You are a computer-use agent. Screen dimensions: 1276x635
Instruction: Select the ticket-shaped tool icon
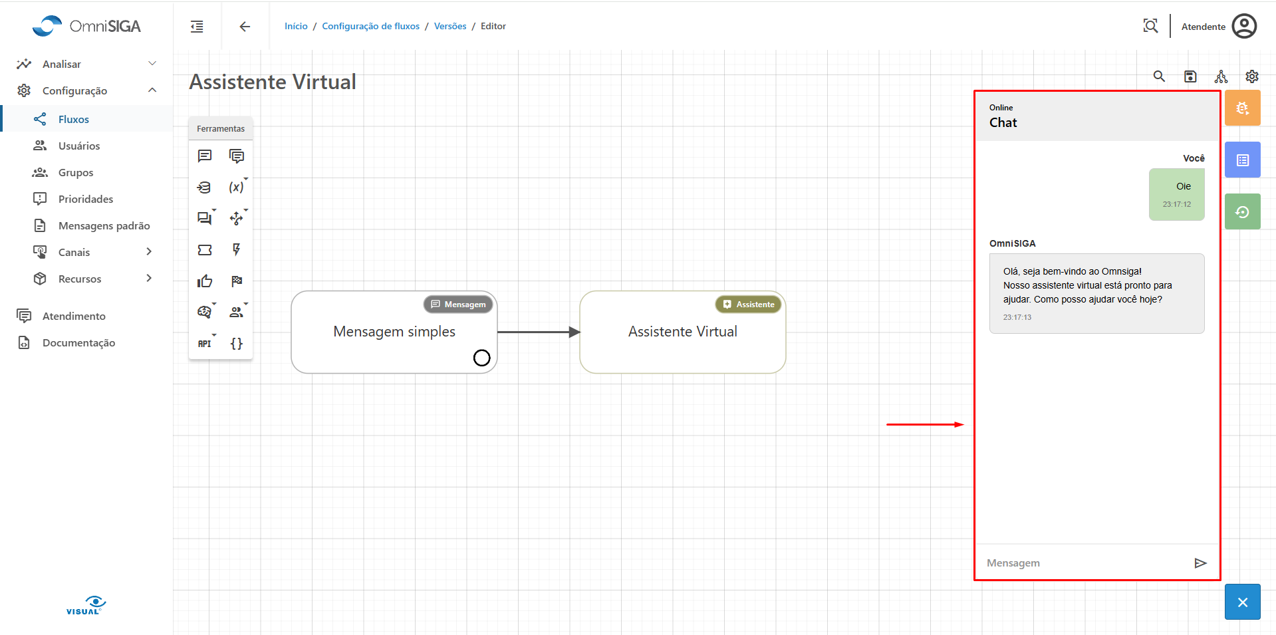tap(205, 250)
